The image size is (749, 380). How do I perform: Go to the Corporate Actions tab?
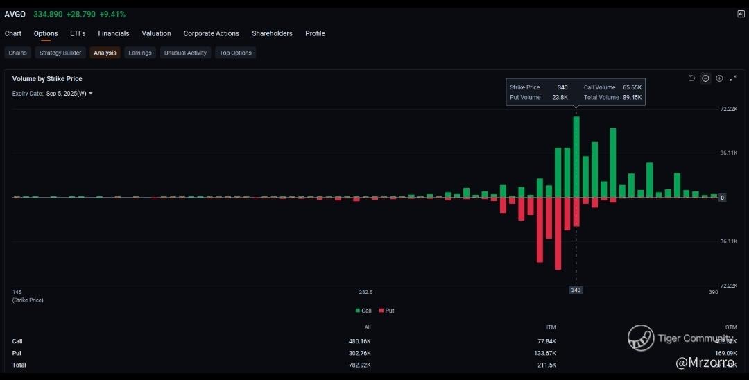click(x=211, y=33)
